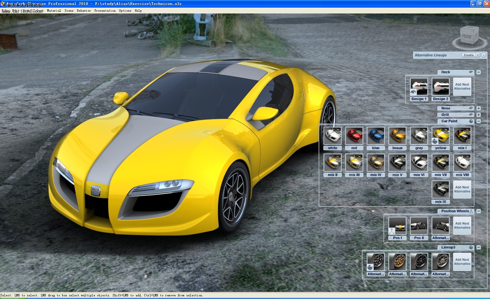Select the Design 1 rear alternative
Viewport: 490px width, 299px height.
click(419, 87)
